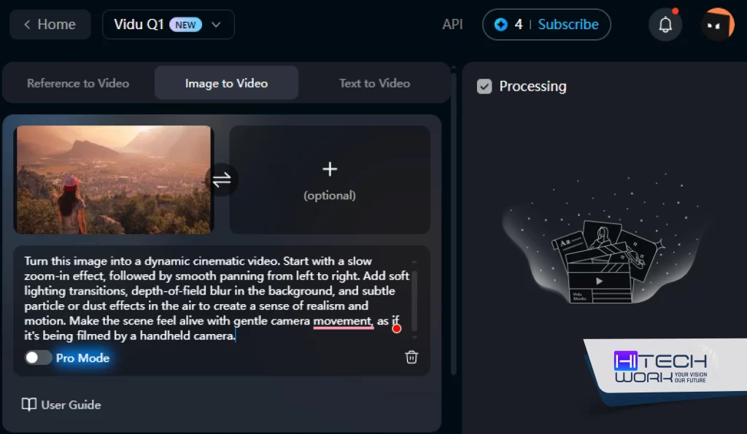Viewport: 747px width, 434px height.
Task: Click the prompt scrollbar down arrow
Action: point(414,337)
